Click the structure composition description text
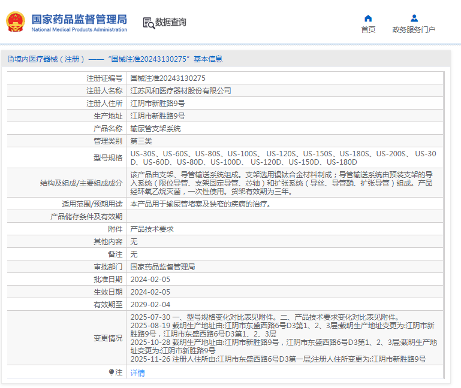The image size is (461, 388). tap(281, 183)
